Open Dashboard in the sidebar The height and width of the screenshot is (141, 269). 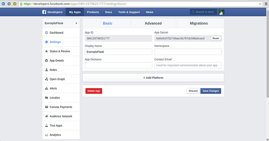[61, 33]
